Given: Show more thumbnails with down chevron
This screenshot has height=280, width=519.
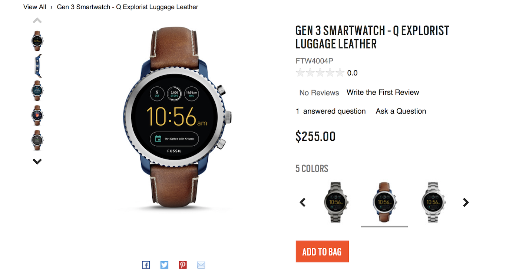Looking at the screenshot, I should [37, 161].
